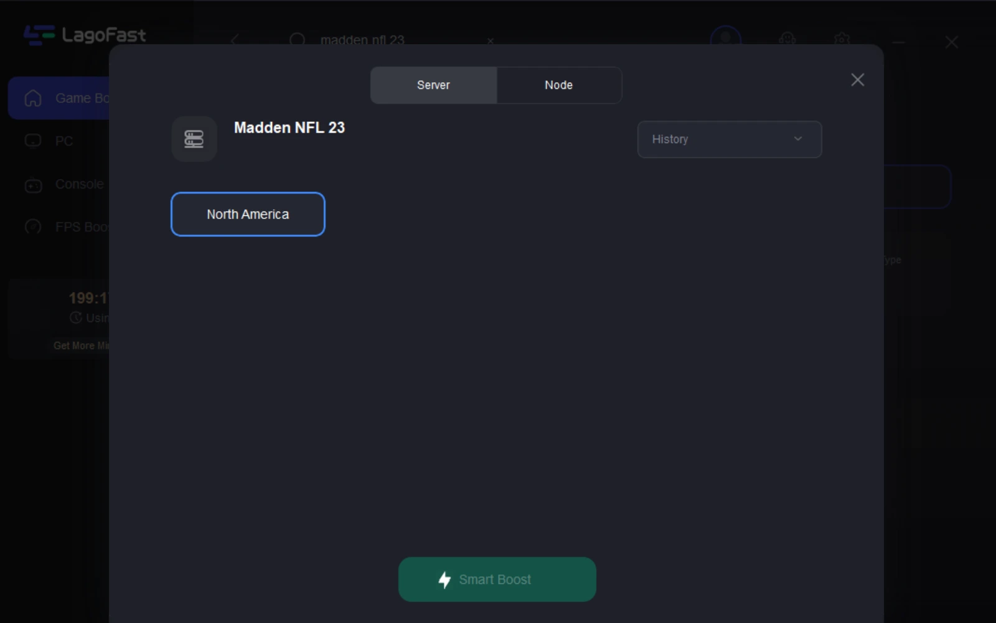Open the History dropdown

(x=729, y=139)
